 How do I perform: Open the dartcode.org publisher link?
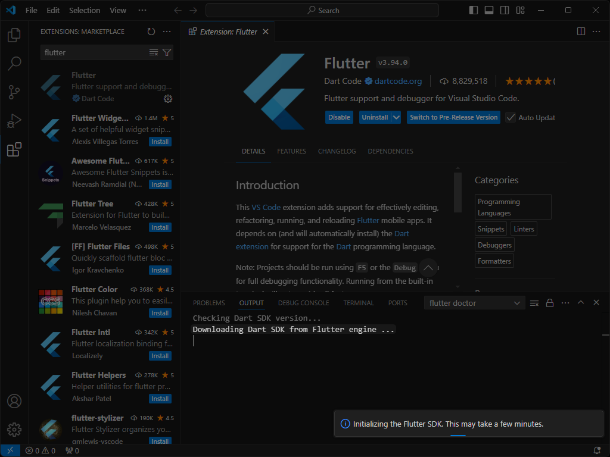(x=398, y=81)
